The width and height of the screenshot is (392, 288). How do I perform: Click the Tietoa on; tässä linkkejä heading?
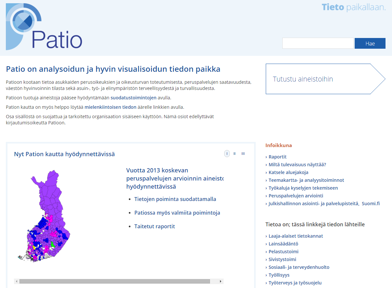(x=315, y=224)
